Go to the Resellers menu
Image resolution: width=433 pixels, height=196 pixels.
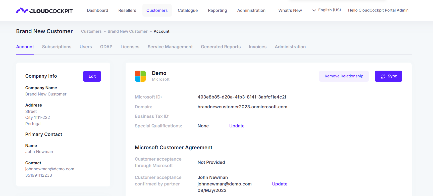127,10
